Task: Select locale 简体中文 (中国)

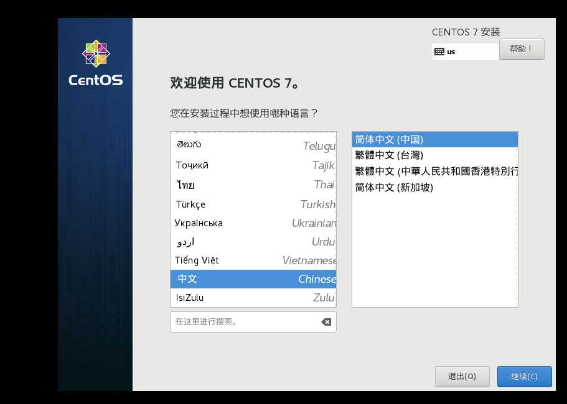Action: click(434, 140)
